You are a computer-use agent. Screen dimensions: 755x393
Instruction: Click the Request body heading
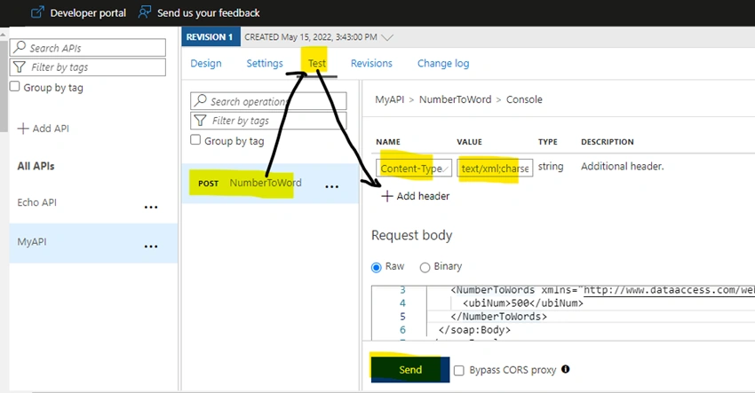(411, 235)
